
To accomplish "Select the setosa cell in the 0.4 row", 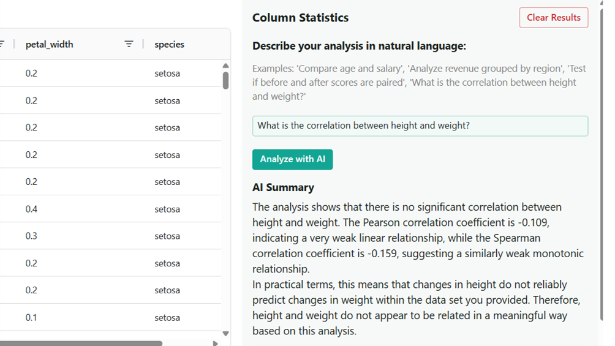I will tap(167, 209).
